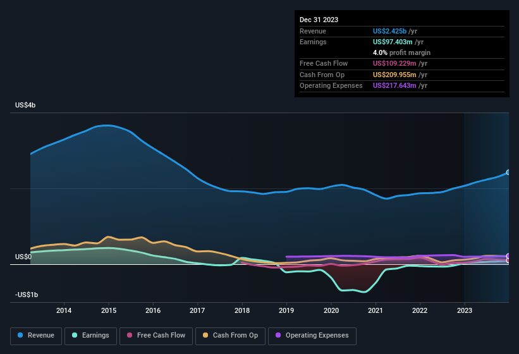Click the Revenue line's blue endpoint marker
The height and width of the screenshot is (354, 519).
pos(508,172)
